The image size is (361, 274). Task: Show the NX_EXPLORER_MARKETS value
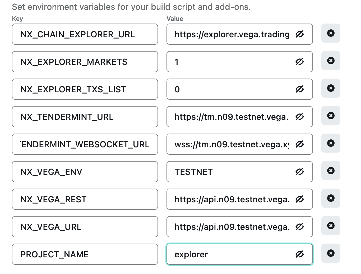click(300, 62)
